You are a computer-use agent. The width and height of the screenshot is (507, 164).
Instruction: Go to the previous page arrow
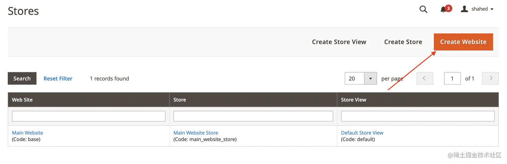pos(425,78)
